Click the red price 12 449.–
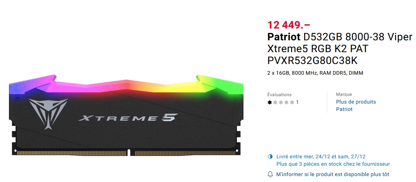 [288, 25]
